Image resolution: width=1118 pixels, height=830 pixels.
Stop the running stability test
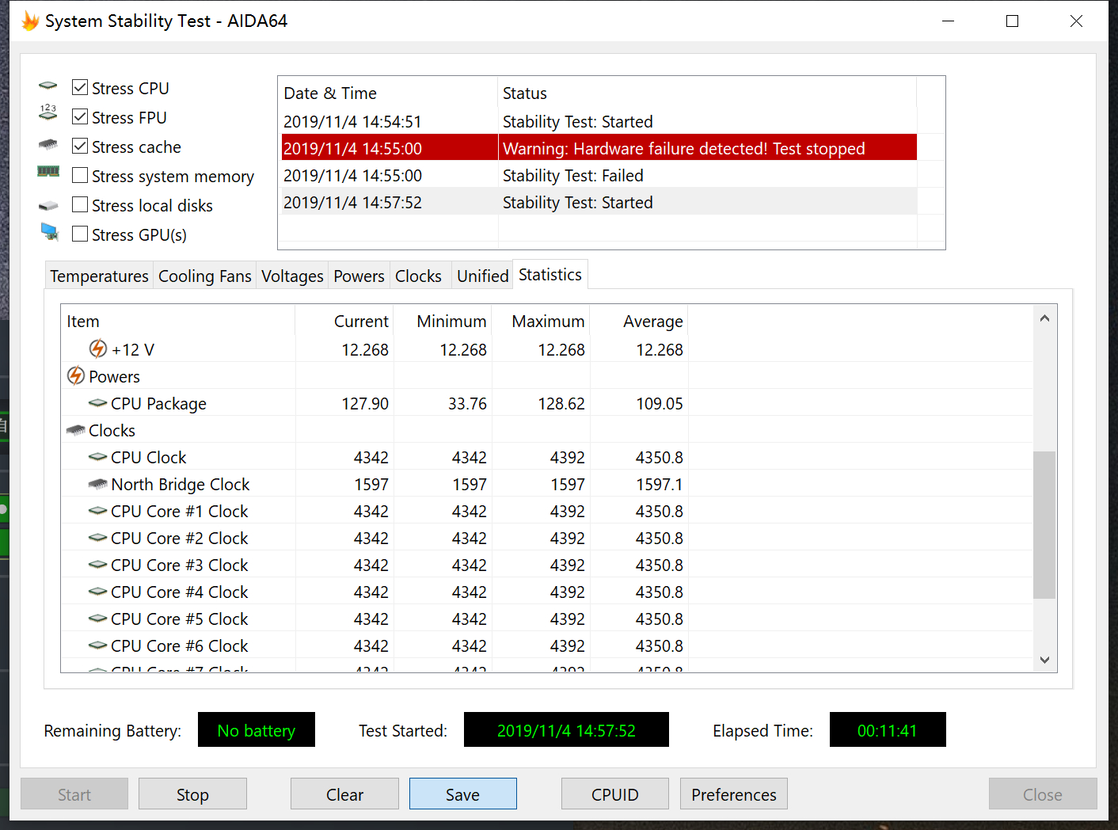coord(192,794)
